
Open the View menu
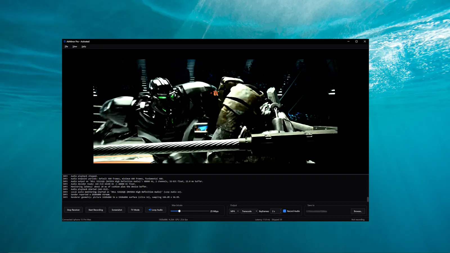click(75, 47)
